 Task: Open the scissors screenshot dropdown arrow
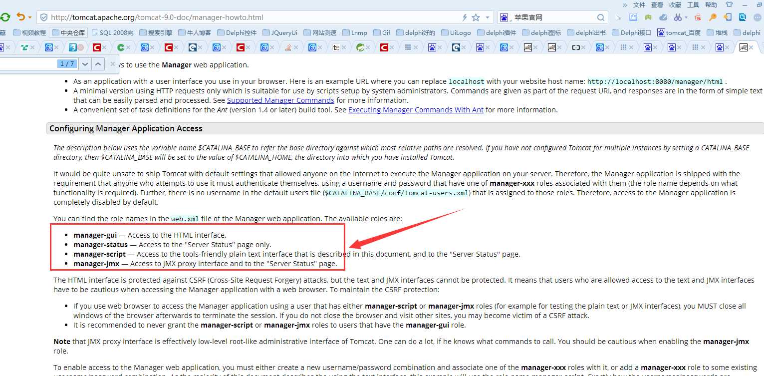coord(686,17)
